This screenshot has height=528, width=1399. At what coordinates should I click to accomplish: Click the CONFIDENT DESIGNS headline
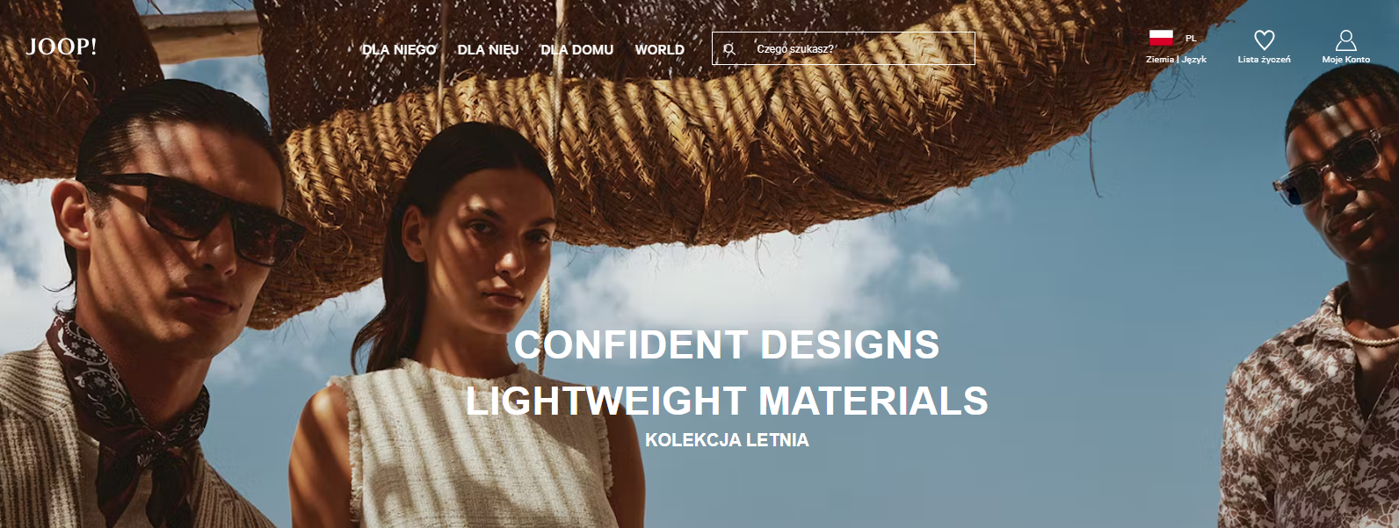[x=727, y=344]
